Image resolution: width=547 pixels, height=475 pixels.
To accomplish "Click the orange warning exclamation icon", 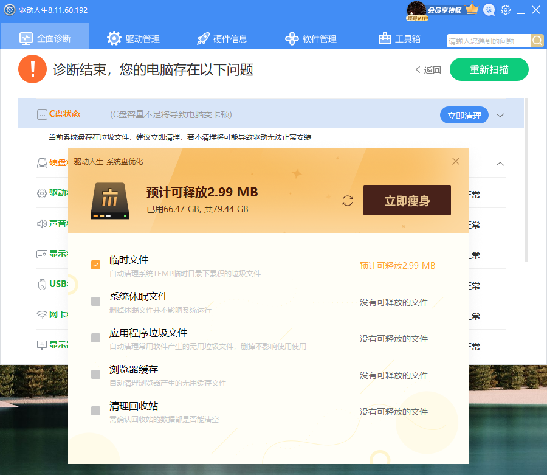I will point(32,69).
